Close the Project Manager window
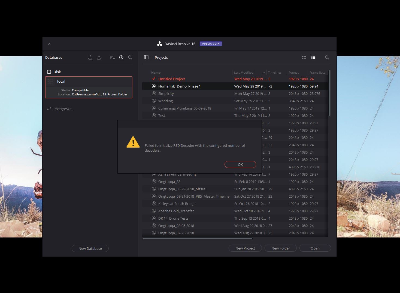This screenshot has width=400, height=293. click(49, 44)
